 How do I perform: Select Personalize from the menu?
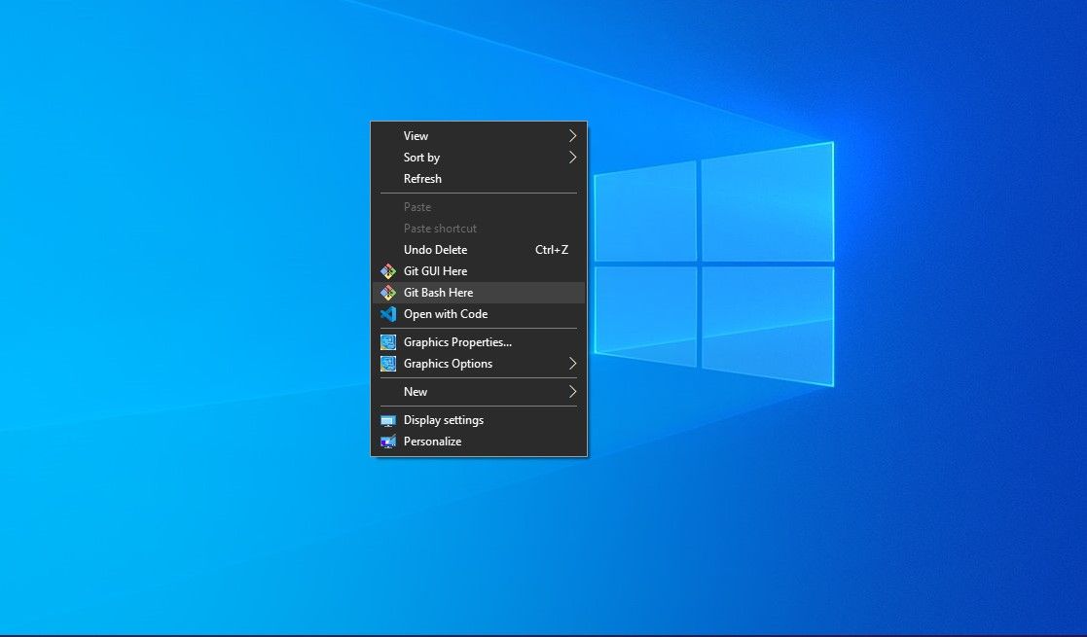click(x=432, y=442)
